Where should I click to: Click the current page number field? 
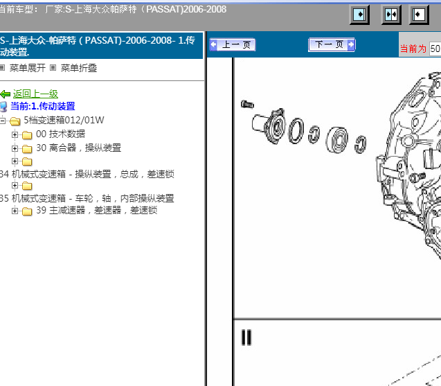pos(435,49)
